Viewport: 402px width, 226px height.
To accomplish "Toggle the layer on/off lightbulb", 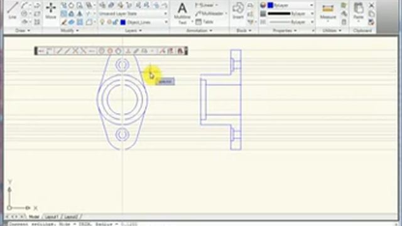I will click(x=102, y=23).
